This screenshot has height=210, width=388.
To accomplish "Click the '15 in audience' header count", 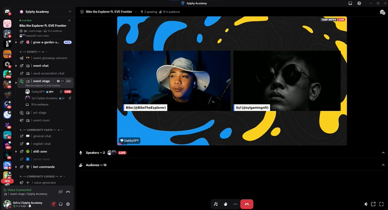I will click(x=169, y=12).
